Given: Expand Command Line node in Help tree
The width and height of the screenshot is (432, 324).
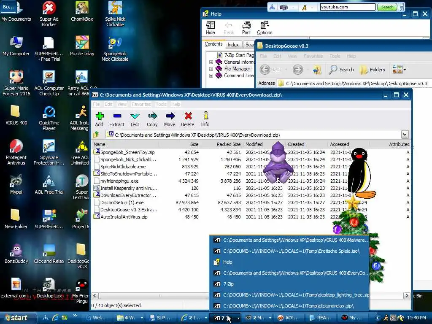Looking at the screenshot, I should (x=211, y=76).
